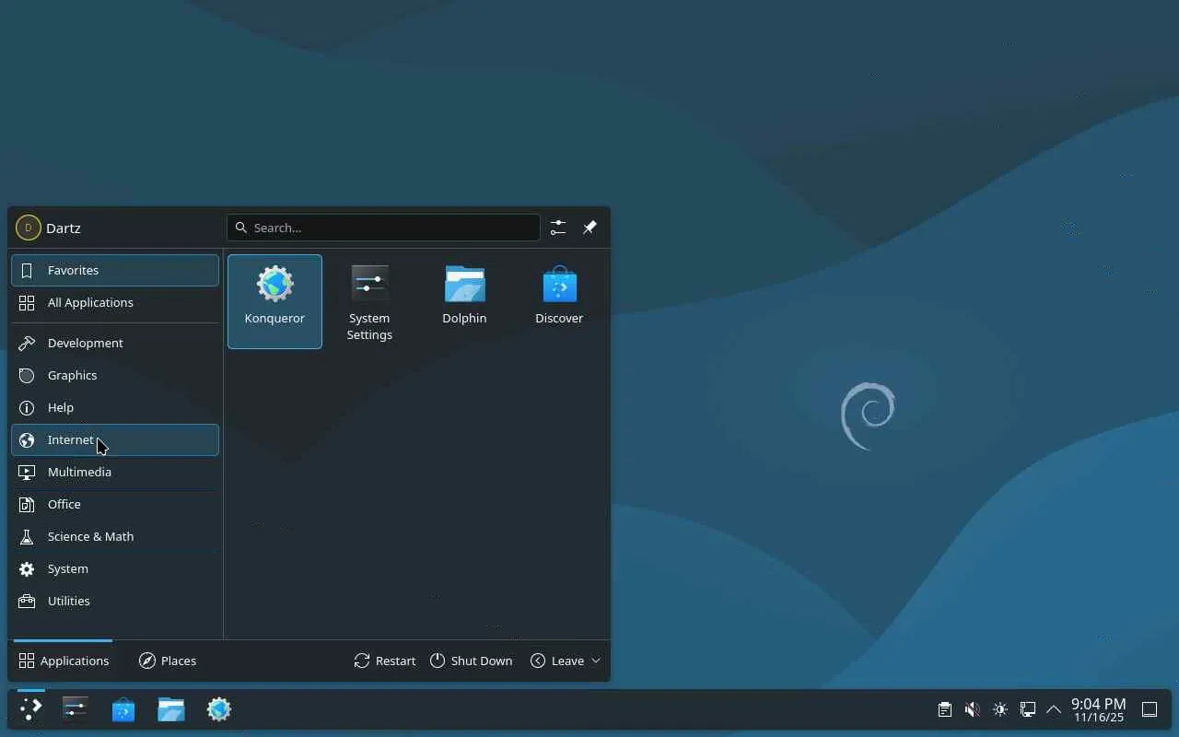1179x737 pixels.
Task: Browse the System category
Action: [115, 568]
